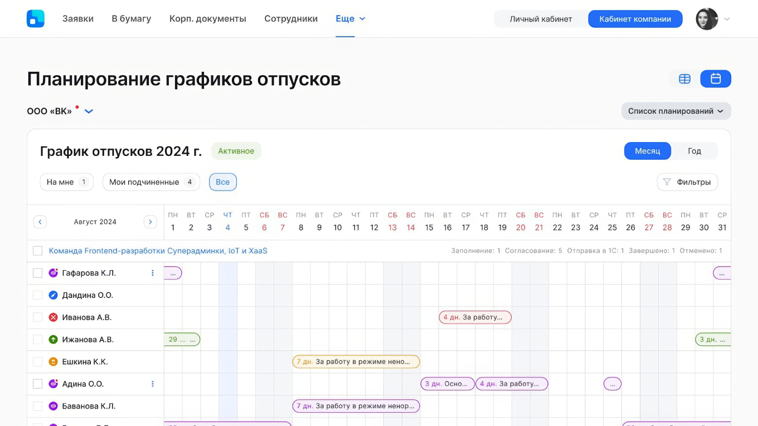Screen dimensions: 758x426
Task: Check the checkbox next to Дандина О.О.
Action: [x=37, y=295]
